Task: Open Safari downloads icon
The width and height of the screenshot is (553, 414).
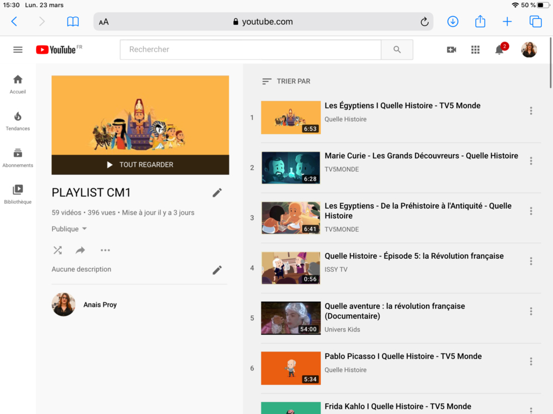Action: [453, 22]
